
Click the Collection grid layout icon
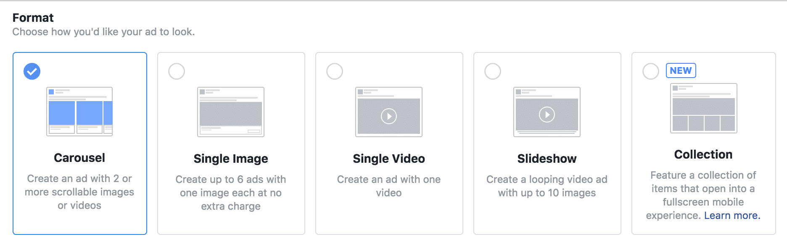pyautogui.click(x=703, y=108)
